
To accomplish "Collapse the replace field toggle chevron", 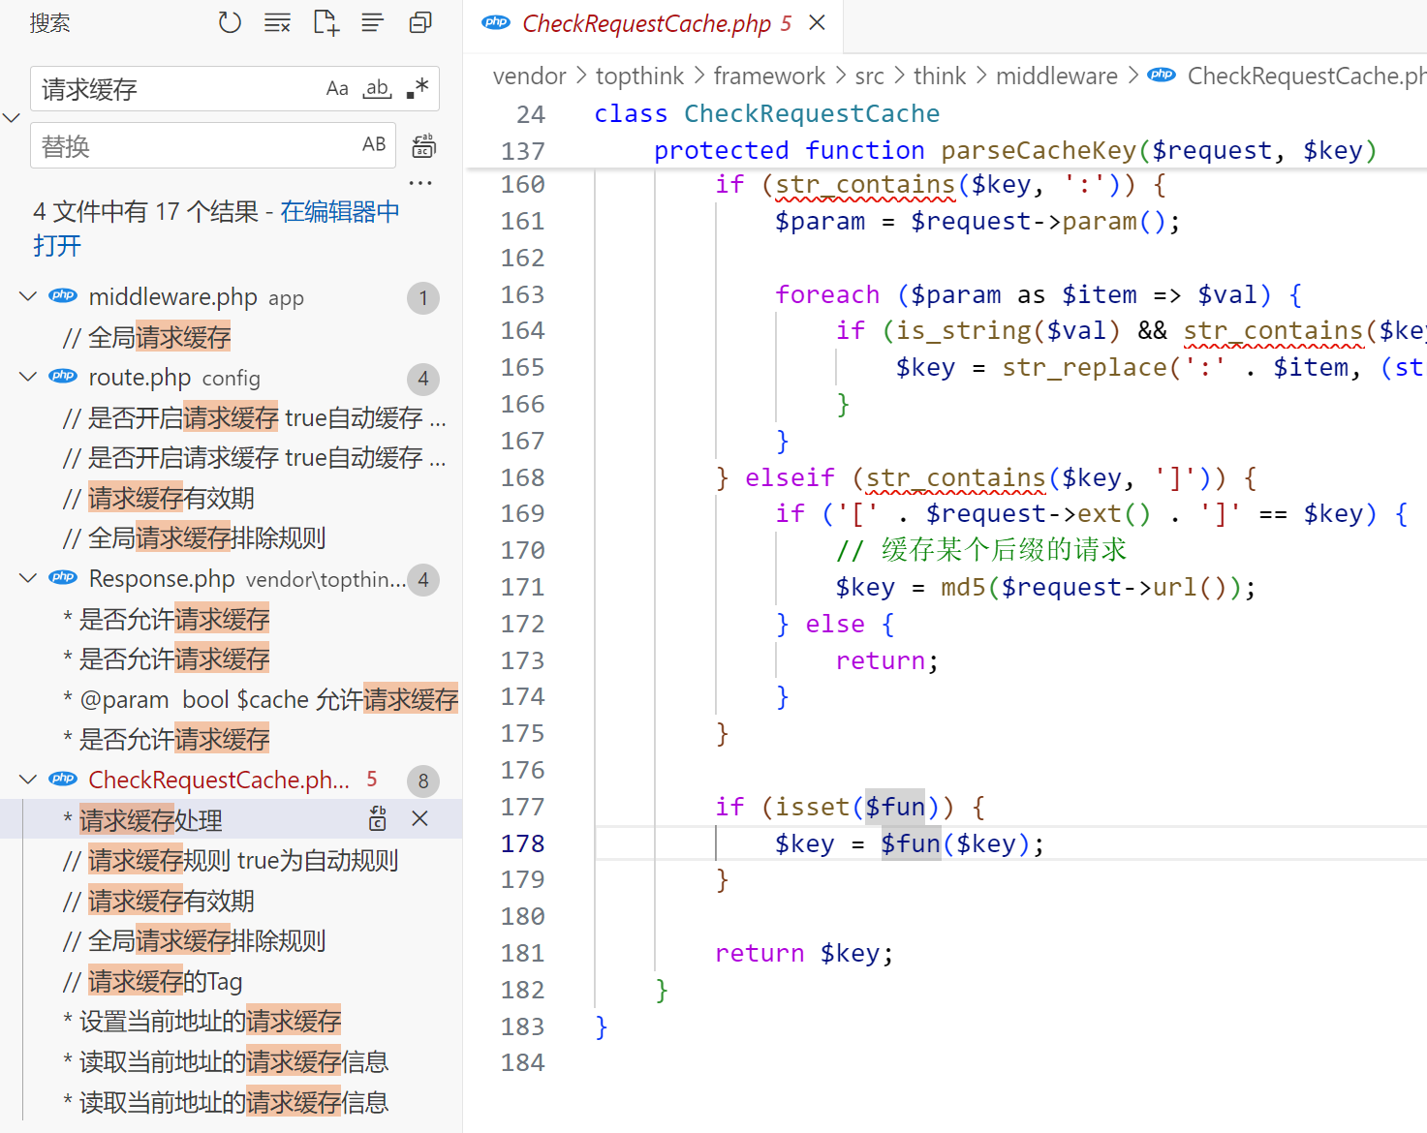I will pyautogui.click(x=12, y=117).
